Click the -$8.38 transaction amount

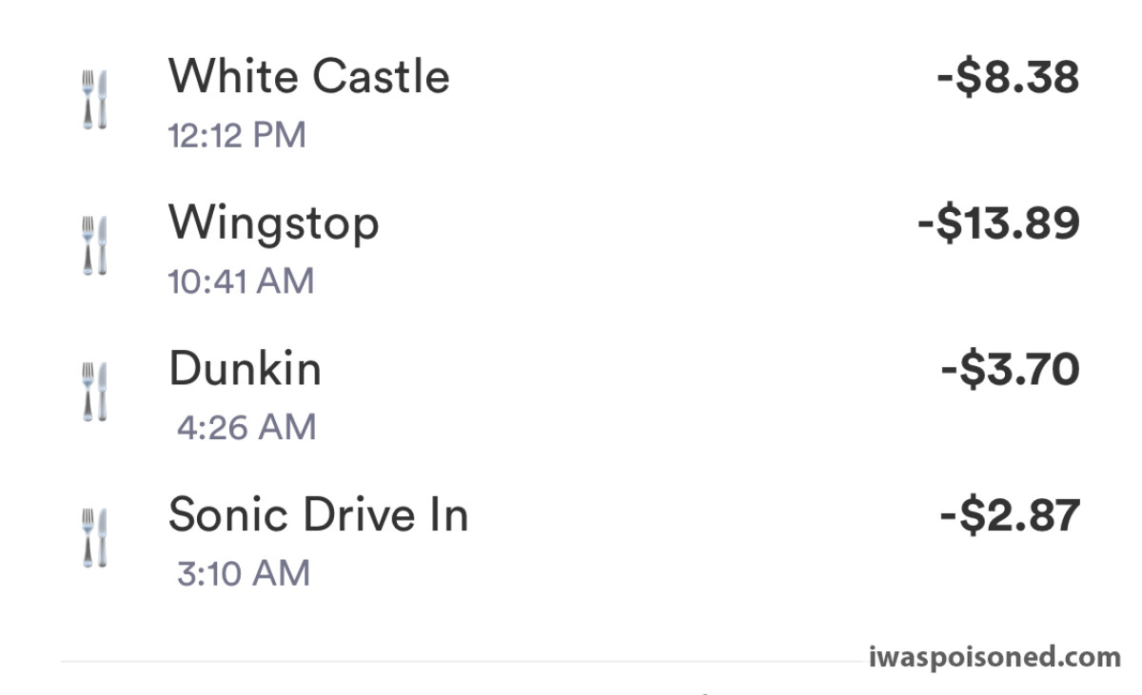[1008, 77]
